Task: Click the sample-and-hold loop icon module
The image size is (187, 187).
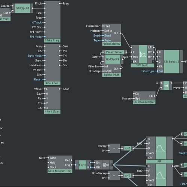Action: click(166, 85)
